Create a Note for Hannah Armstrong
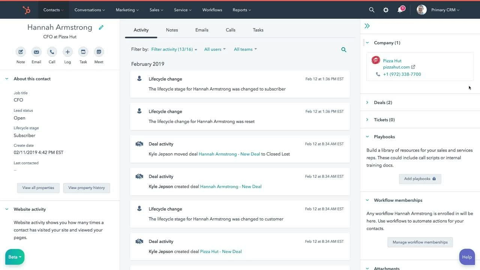Viewport: 480px width, 270px height. (21, 52)
